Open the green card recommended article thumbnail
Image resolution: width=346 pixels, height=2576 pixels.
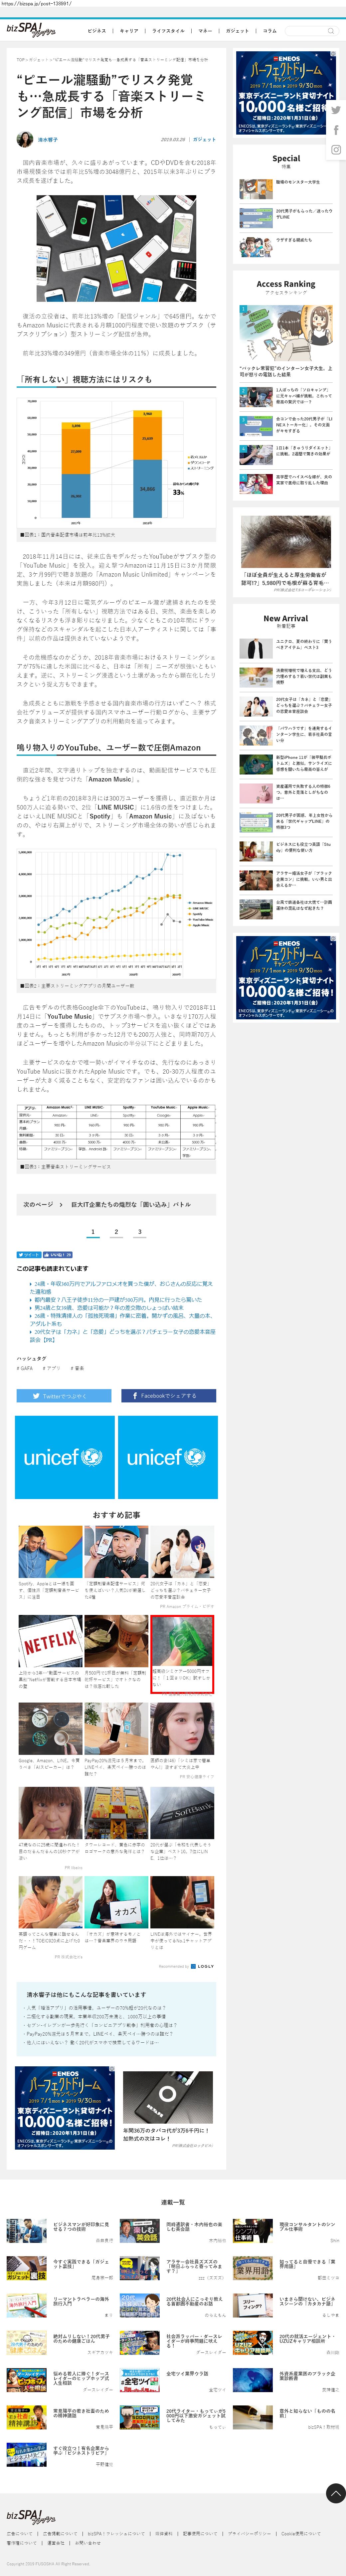(x=182, y=1641)
